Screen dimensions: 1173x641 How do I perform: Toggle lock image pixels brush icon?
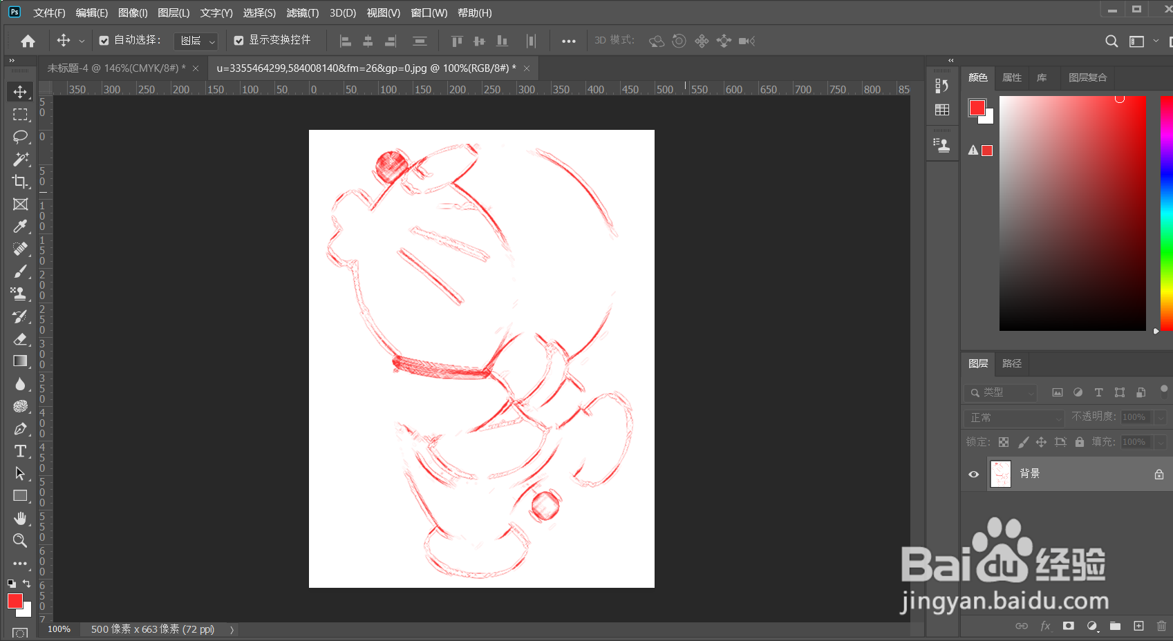tap(1023, 442)
